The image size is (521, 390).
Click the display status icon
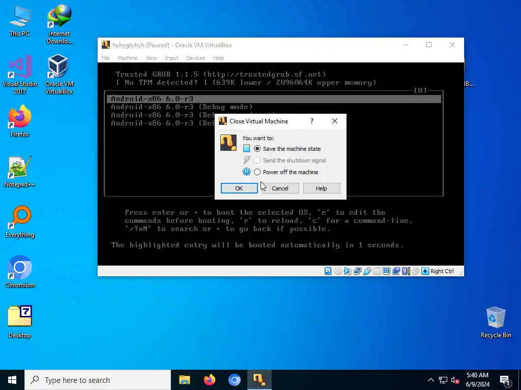[387, 271]
